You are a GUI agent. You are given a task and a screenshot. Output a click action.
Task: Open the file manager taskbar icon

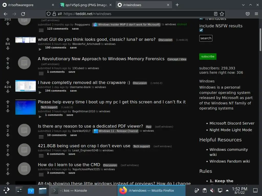pos(43,190)
